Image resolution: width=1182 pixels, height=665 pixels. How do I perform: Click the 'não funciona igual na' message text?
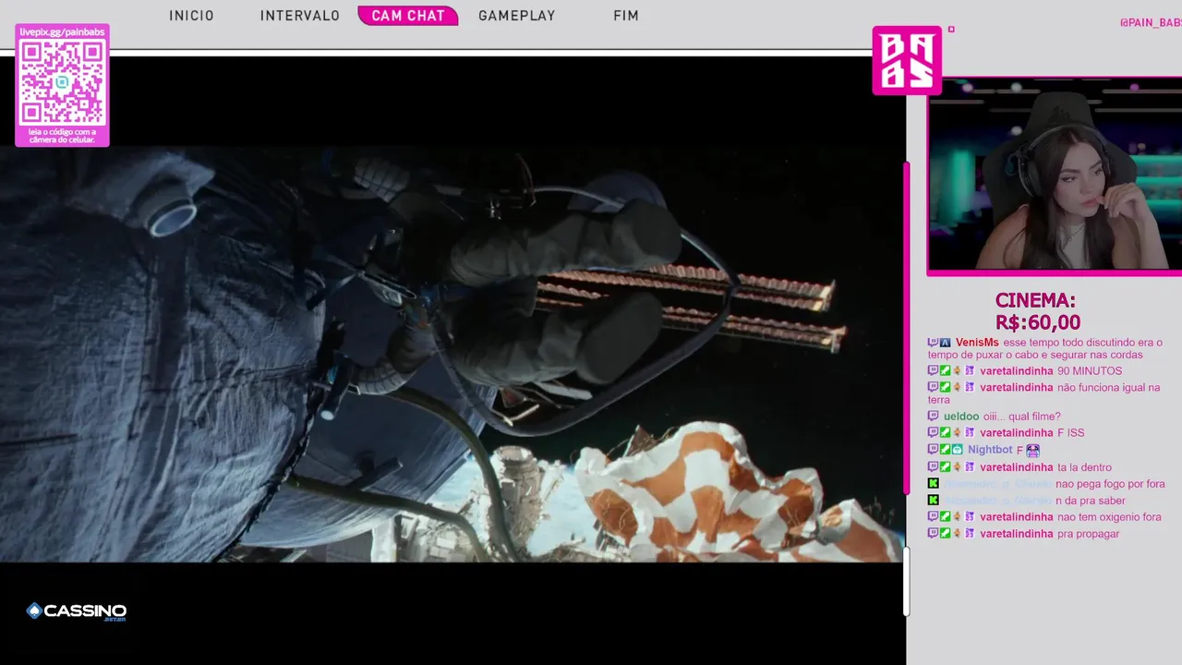1109,388
